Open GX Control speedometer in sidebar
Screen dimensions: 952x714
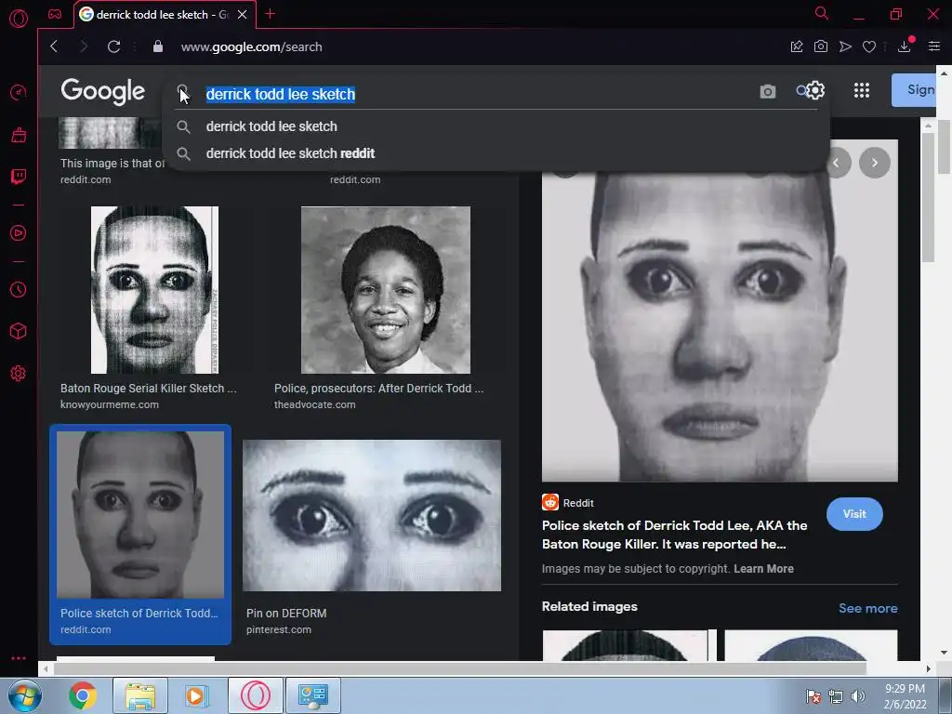(19, 92)
